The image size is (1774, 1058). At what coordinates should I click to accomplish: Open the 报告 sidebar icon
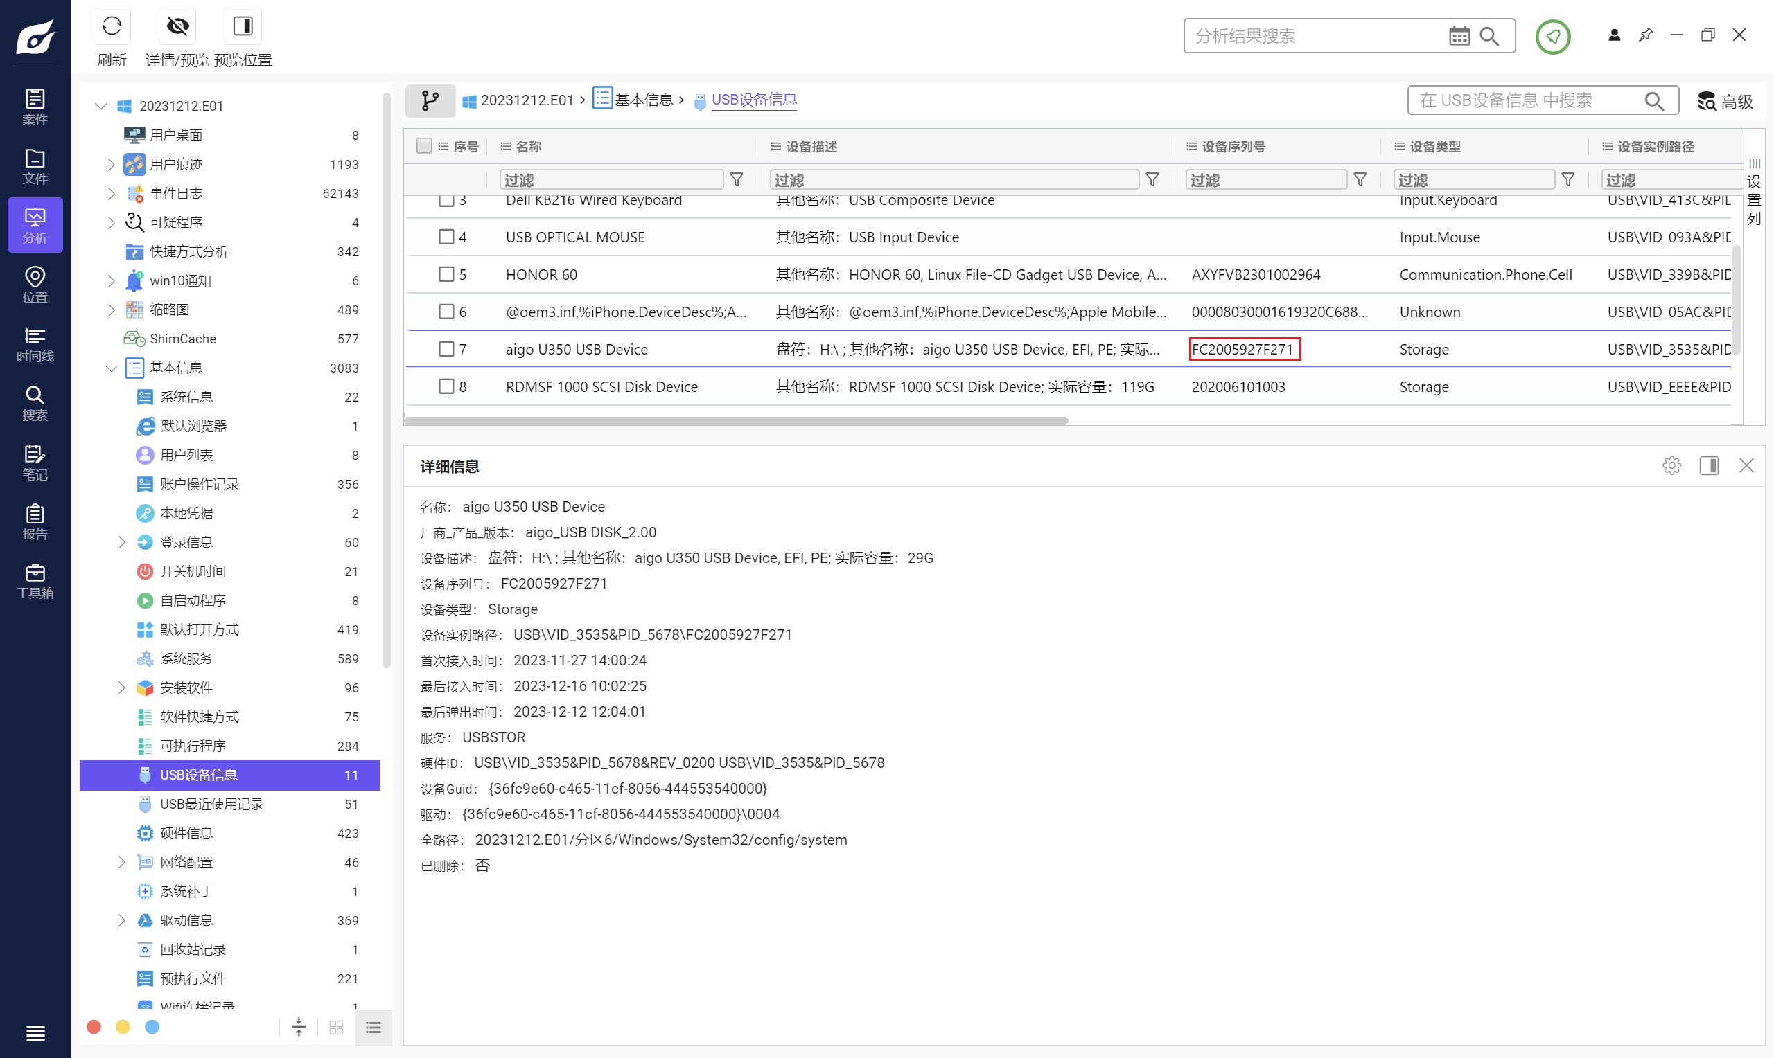[x=35, y=521]
